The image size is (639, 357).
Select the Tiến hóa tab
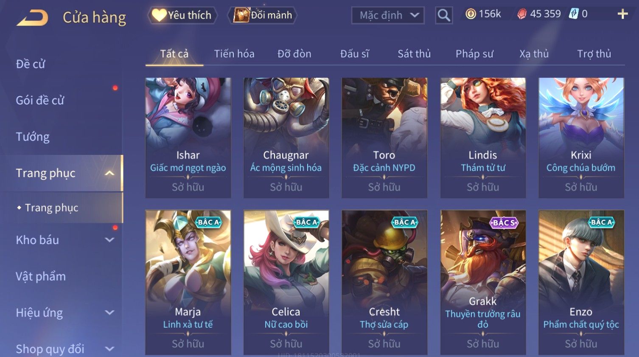pyautogui.click(x=234, y=54)
